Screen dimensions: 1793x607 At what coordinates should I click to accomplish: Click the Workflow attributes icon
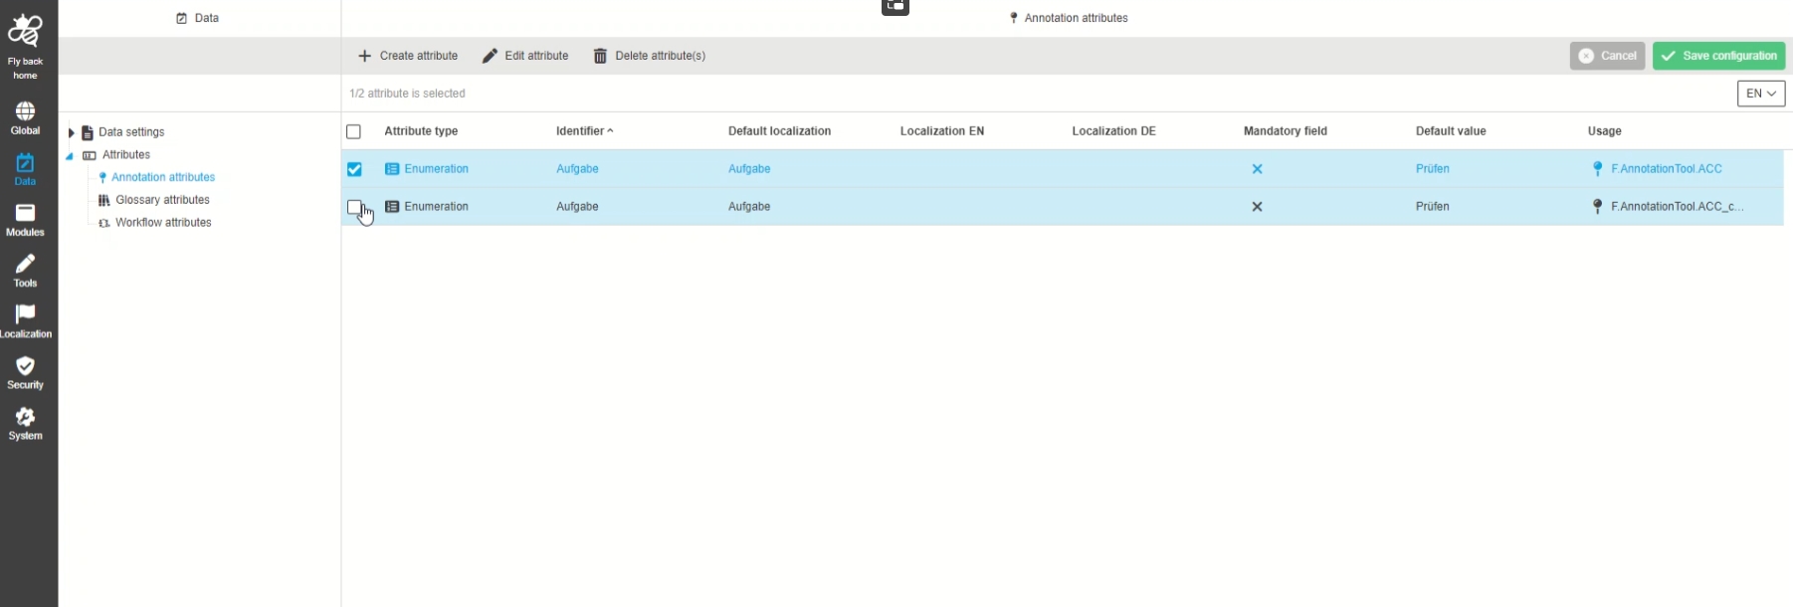(x=103, y=223)
